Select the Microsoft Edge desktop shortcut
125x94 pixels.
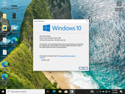coord(14,42)
